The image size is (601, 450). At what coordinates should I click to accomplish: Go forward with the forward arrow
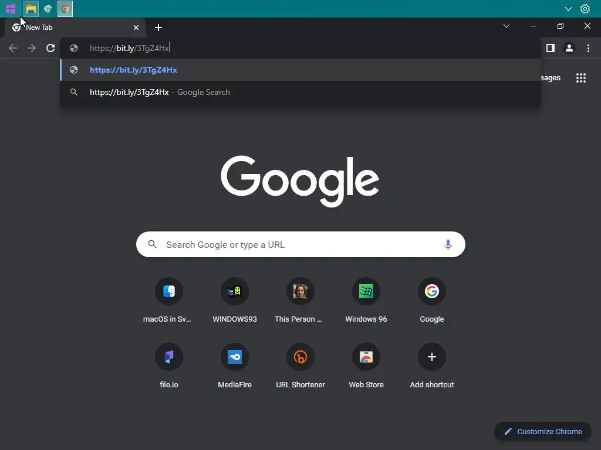tap(32, 48)
